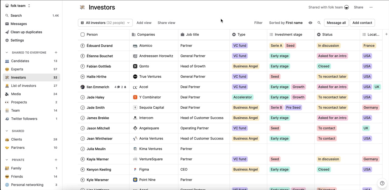The width and height of the screenshot is (389, 190).
Task: Open comments indicator on Ilan Emmerich
Action: pyautogui.click(x=117, y=87)
